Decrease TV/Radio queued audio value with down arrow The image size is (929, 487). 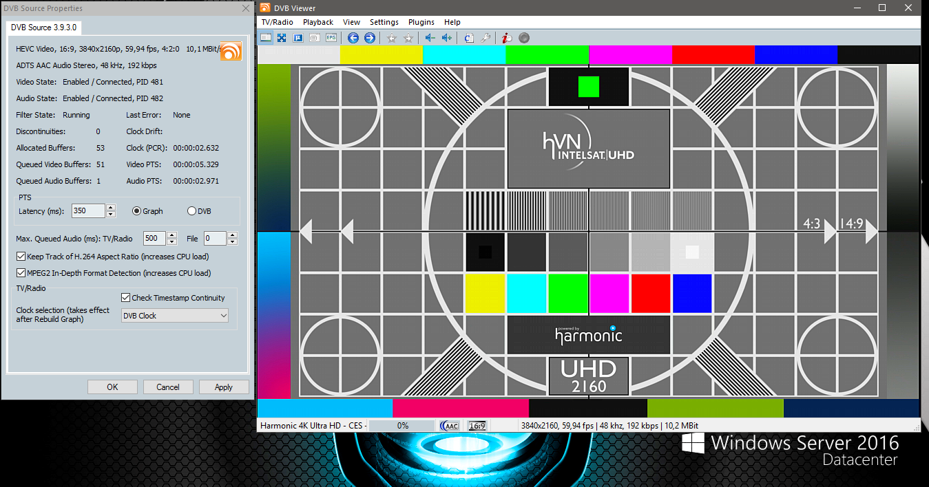pos(171,242)
